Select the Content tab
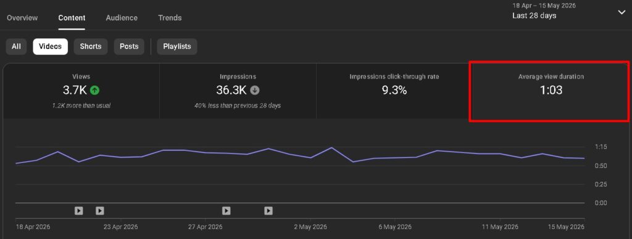Screen dimensions: 632x239 tap(72, 18)
